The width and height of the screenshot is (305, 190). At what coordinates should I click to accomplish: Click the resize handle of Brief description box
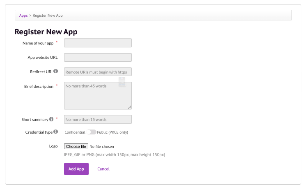click(129, 107)
